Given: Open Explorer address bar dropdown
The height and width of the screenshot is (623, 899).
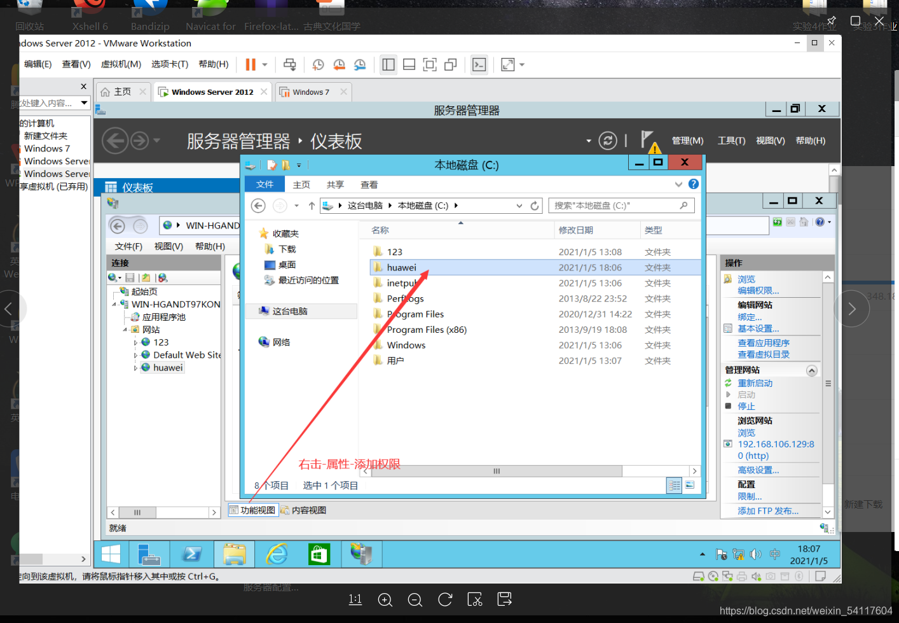Looking at the screenshot, I should (x=519, y=206).
